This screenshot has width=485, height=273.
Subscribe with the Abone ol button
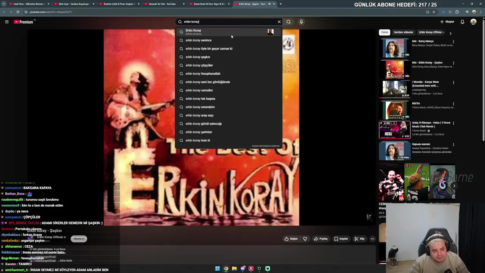79,238
